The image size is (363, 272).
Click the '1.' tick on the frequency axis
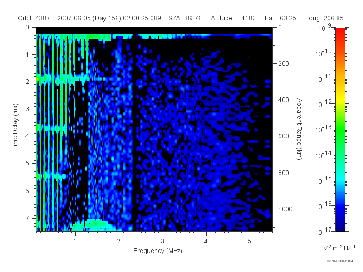76,242
